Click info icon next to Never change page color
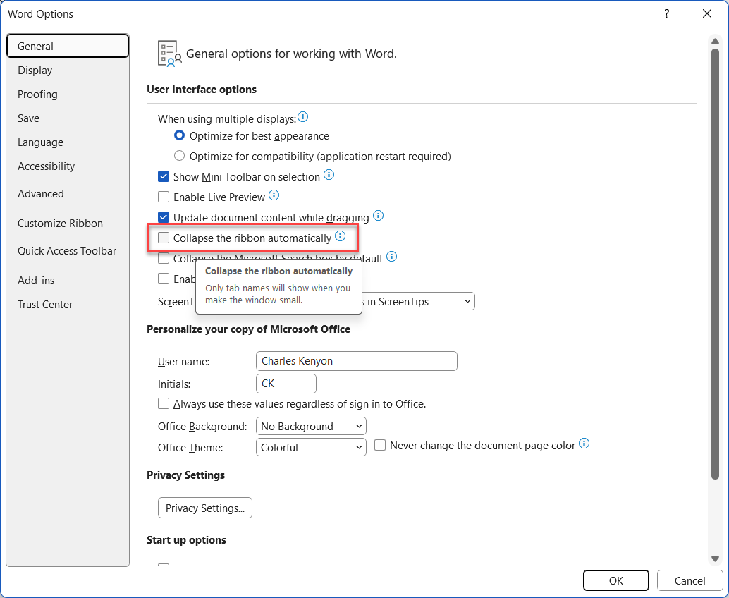 584,444
